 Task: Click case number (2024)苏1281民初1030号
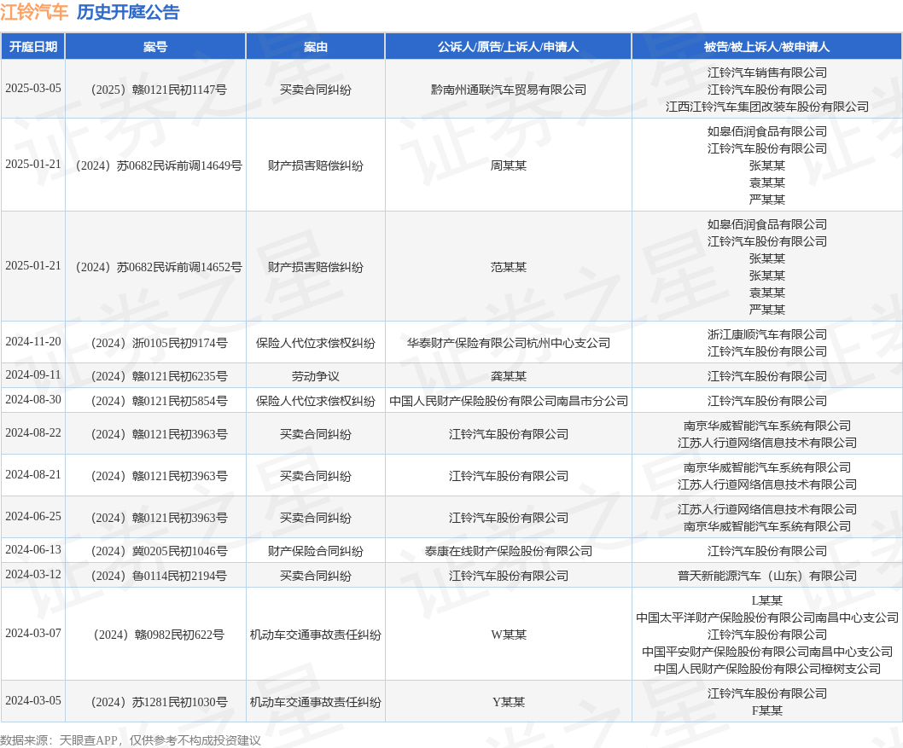pyautogui.click(x=155, y=702)
